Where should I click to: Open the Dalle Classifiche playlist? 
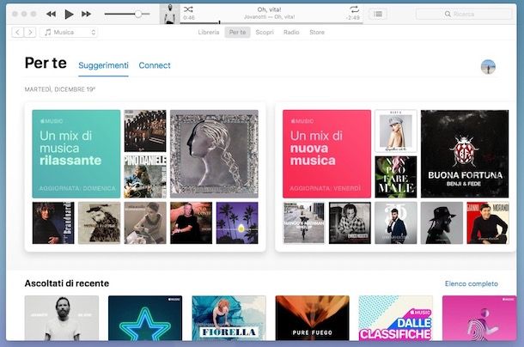396,318
